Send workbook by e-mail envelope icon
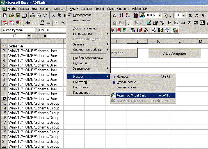The width and height of the screenshot is (208, 149). tap(24, 16)
